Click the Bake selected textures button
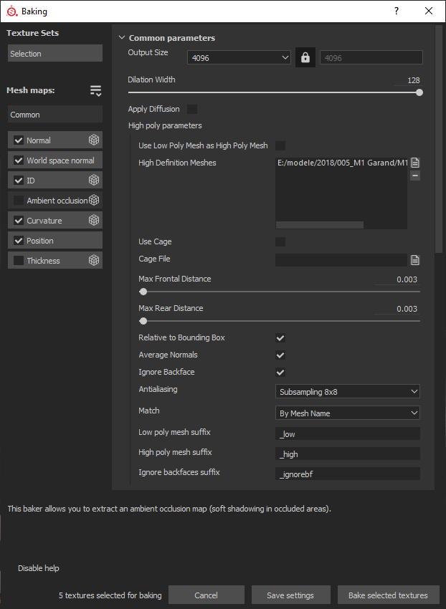Image resolution: width=446 pixels, height=609 pixels. tap(388, 595)
